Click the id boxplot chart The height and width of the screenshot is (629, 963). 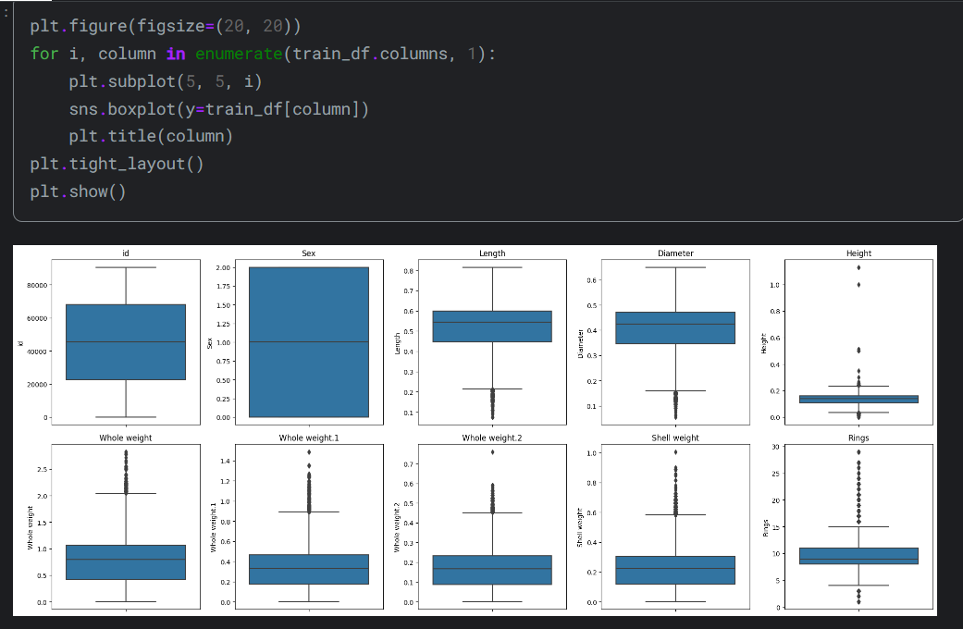[x=126, y=342]
